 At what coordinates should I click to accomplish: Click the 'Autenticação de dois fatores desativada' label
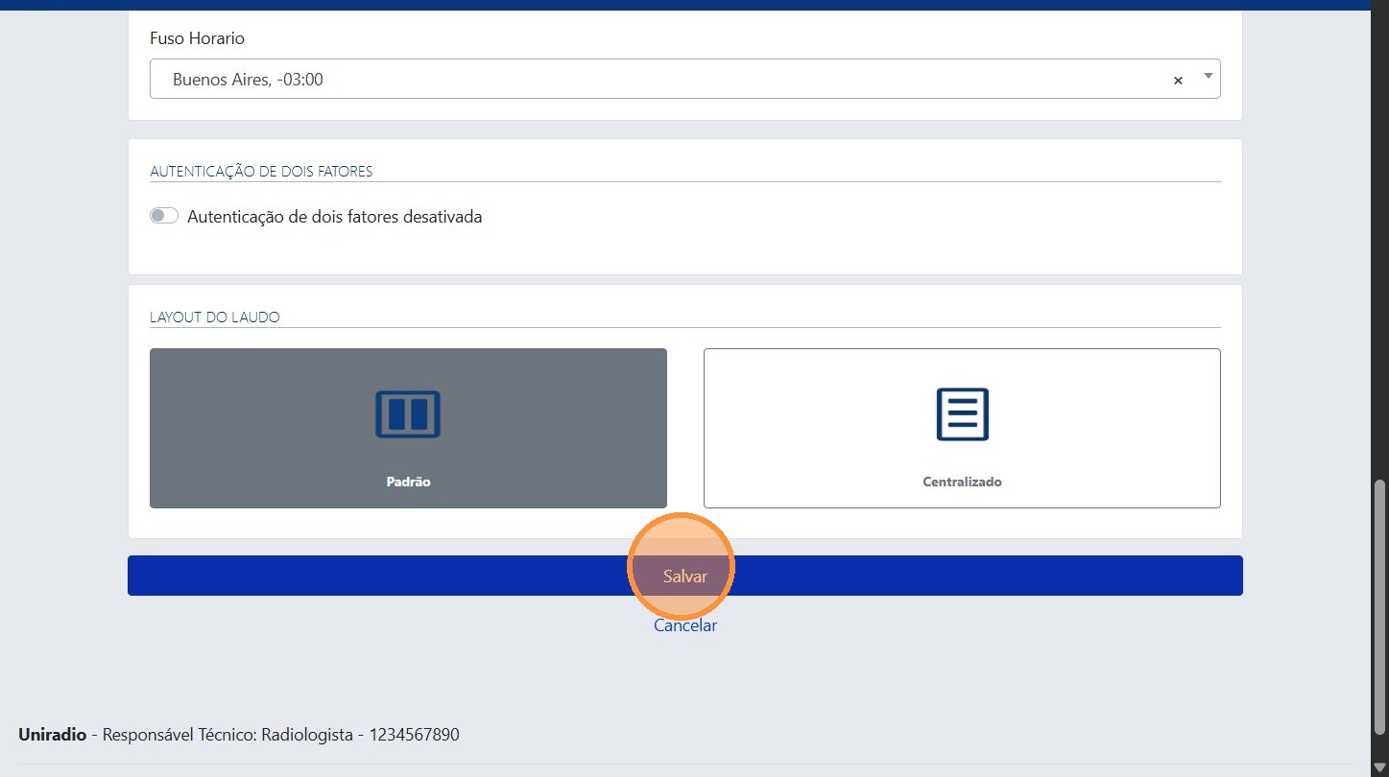334,217
